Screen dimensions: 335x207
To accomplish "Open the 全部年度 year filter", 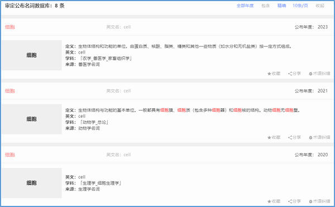I will pyautogui.click(x=245, y=6).
